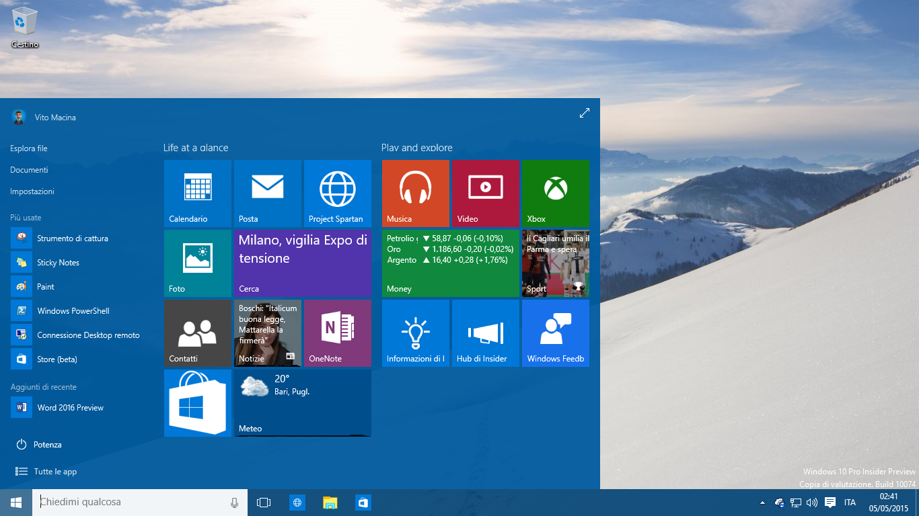Click the Più usate section header
Screen dimensions: 919x516
(26, 218)
